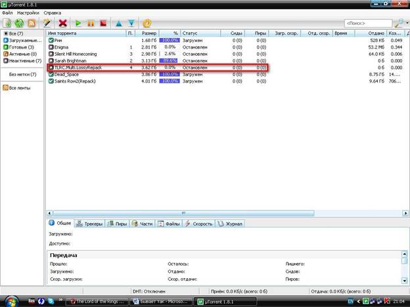
Task: Click the Поиск search input field
Action: (x=368, y=23)
